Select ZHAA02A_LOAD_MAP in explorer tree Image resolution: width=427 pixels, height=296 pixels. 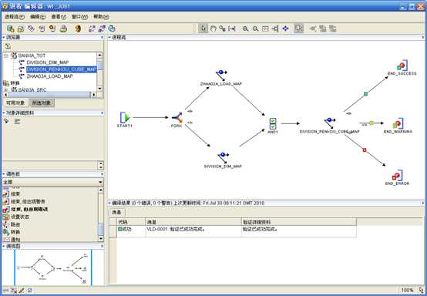tap(49, 76)
